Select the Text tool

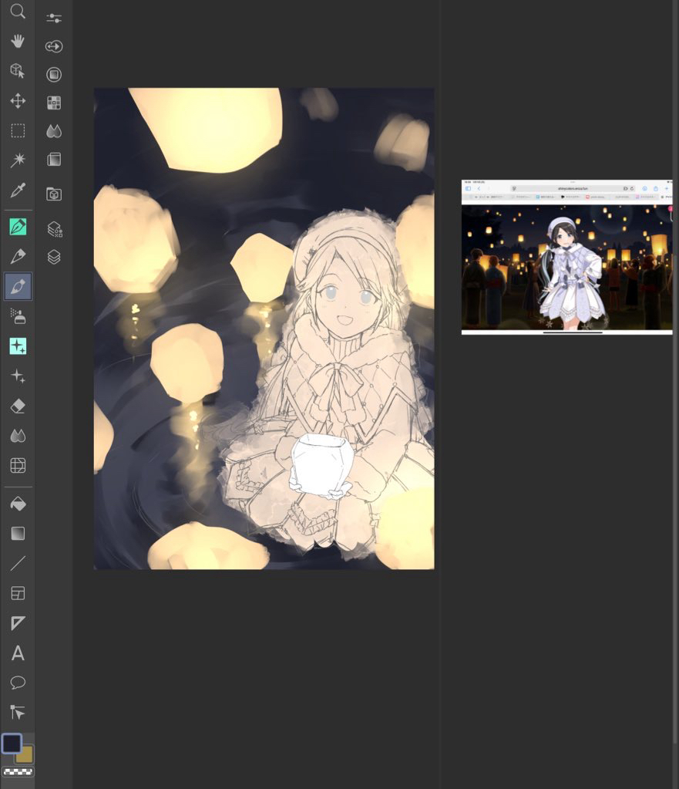[x=17, y=653]
